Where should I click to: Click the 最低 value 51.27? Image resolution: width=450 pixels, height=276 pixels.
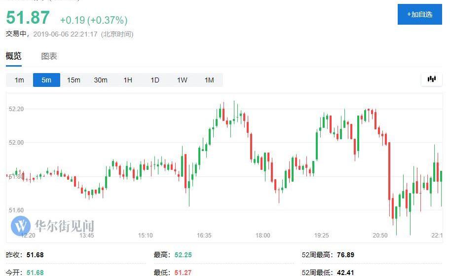tap(183, 272)
